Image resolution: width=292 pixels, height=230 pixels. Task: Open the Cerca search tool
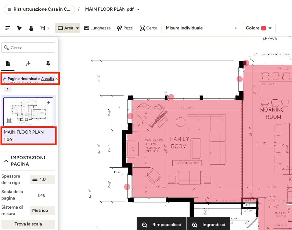click(x=148, y=28)
